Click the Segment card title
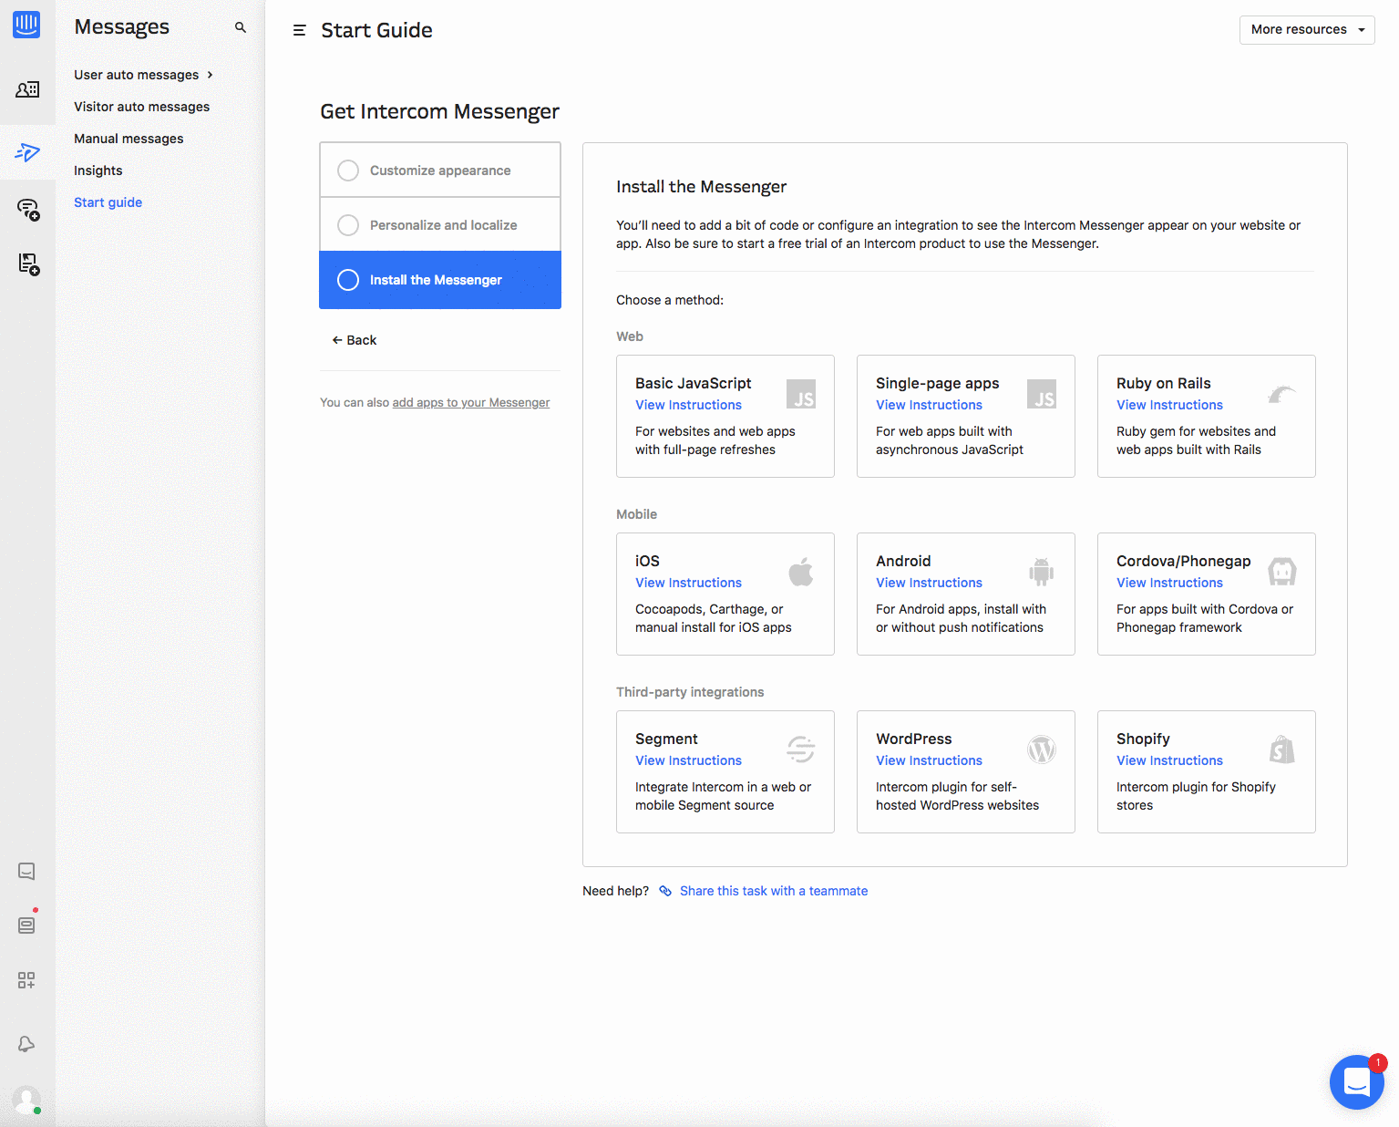This screenshot has width=1399, height=1127. point(667,739)
